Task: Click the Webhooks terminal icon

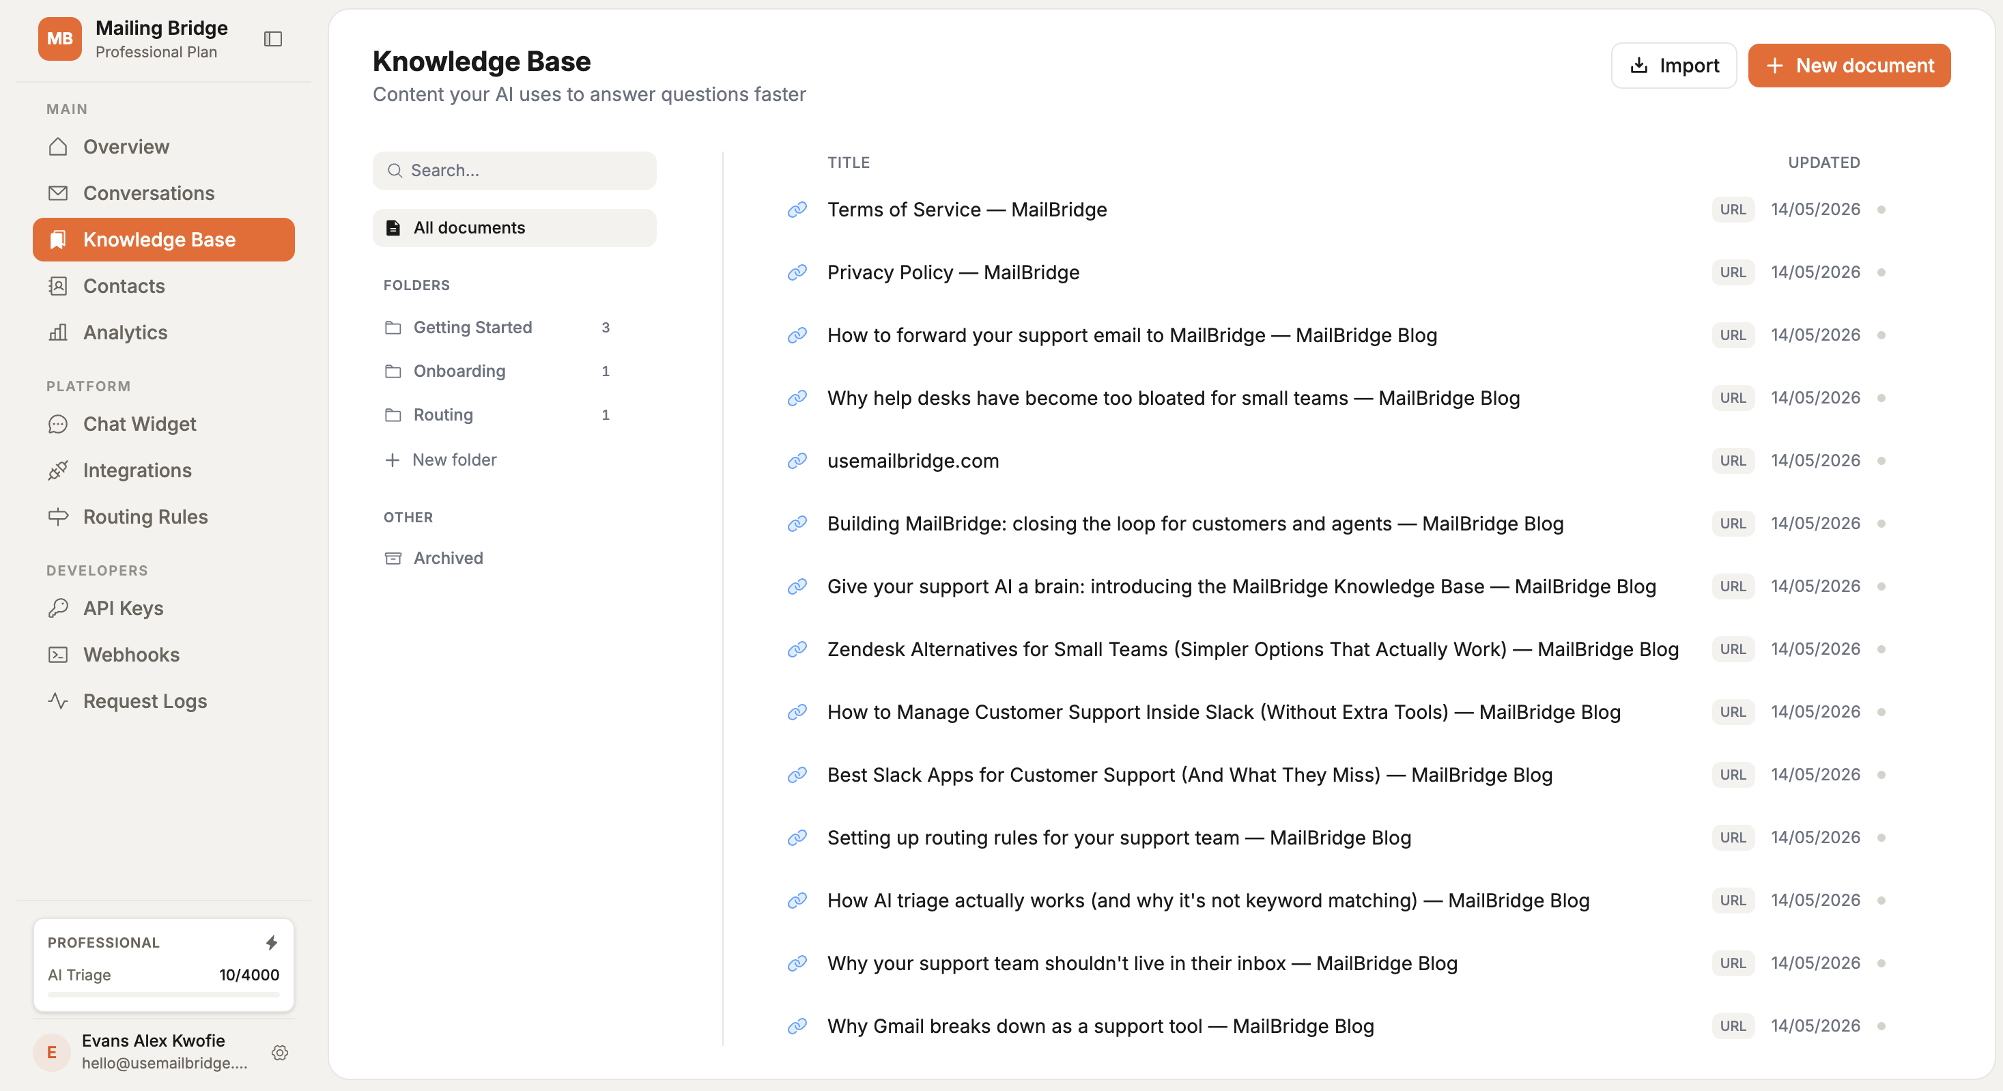Action: tap(58, 655)
